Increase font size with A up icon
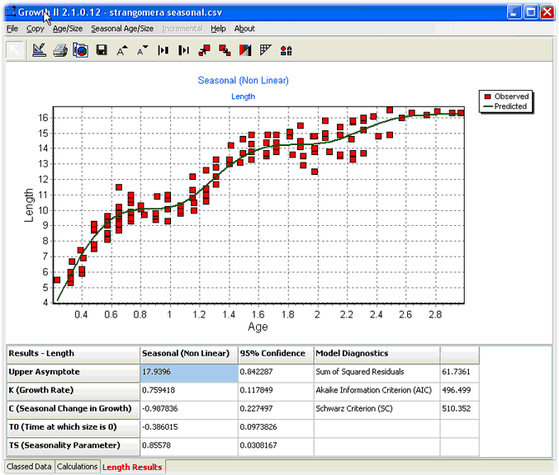Screen dimensions: 559x475 tap(122, 50)
